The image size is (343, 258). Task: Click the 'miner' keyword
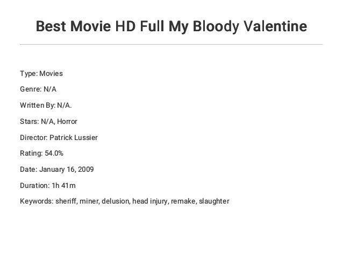(89, 201)
